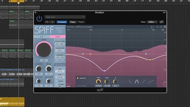
Task: Click the stereo link 50 % field
Action: click(x=60, y=51)
